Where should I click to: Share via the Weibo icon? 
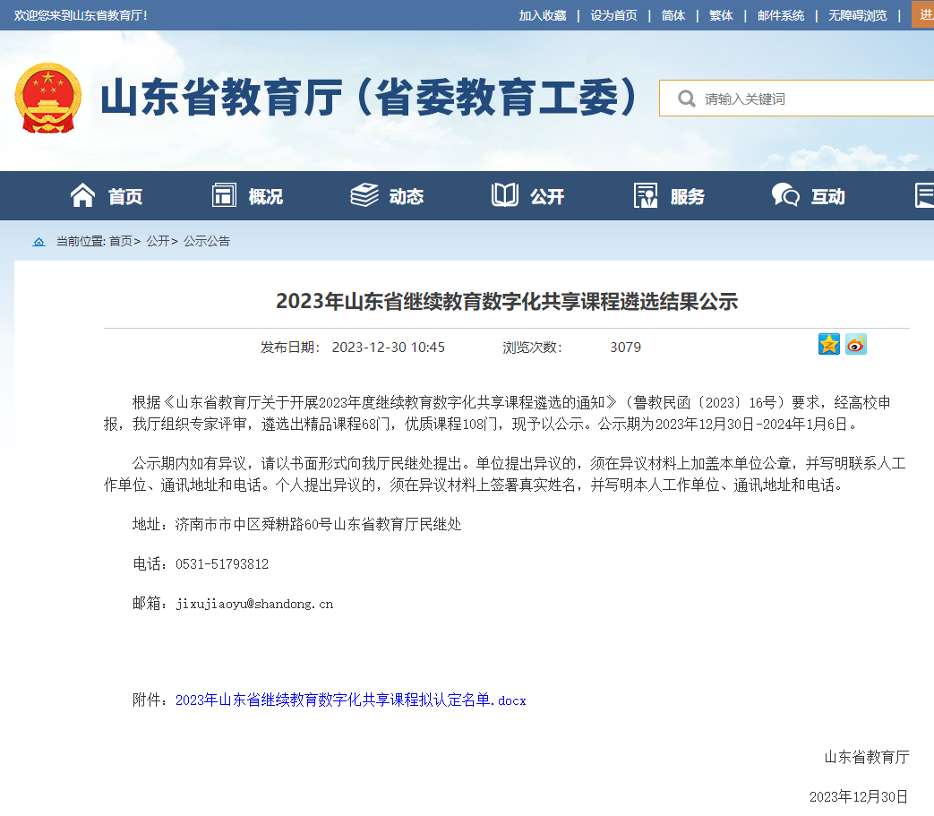click(856, 344)
